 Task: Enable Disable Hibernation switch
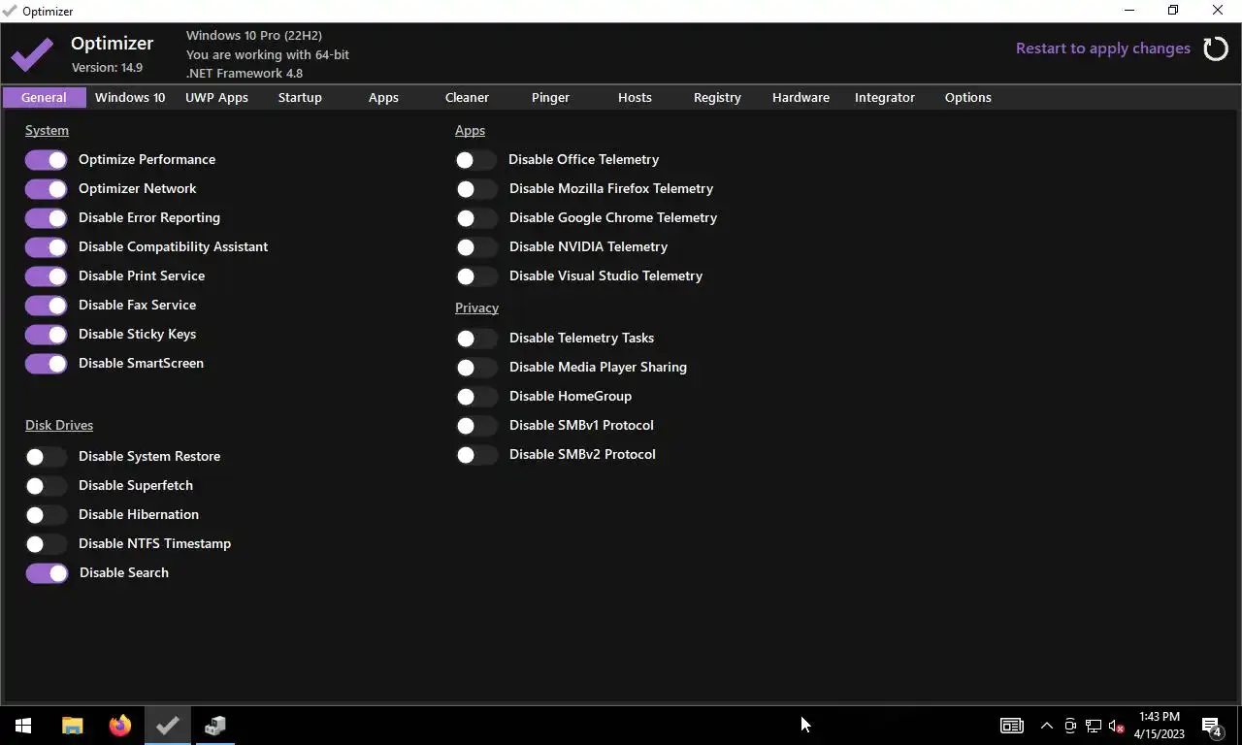pos(47,515)
